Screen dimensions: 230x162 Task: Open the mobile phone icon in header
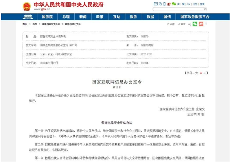(164, 4)
